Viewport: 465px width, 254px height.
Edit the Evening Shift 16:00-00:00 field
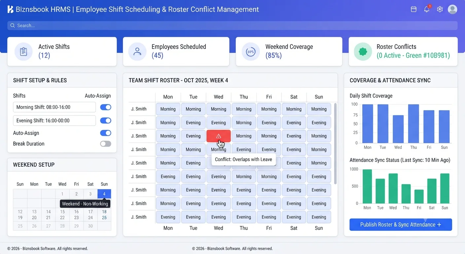tap(54, 121)
